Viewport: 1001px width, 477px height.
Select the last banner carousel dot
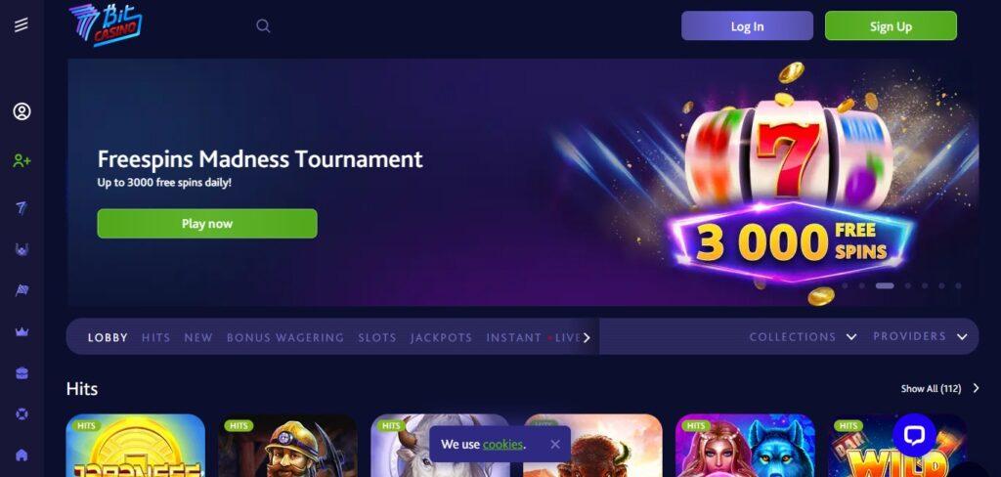pyautogui.click(x=958, y=286)
